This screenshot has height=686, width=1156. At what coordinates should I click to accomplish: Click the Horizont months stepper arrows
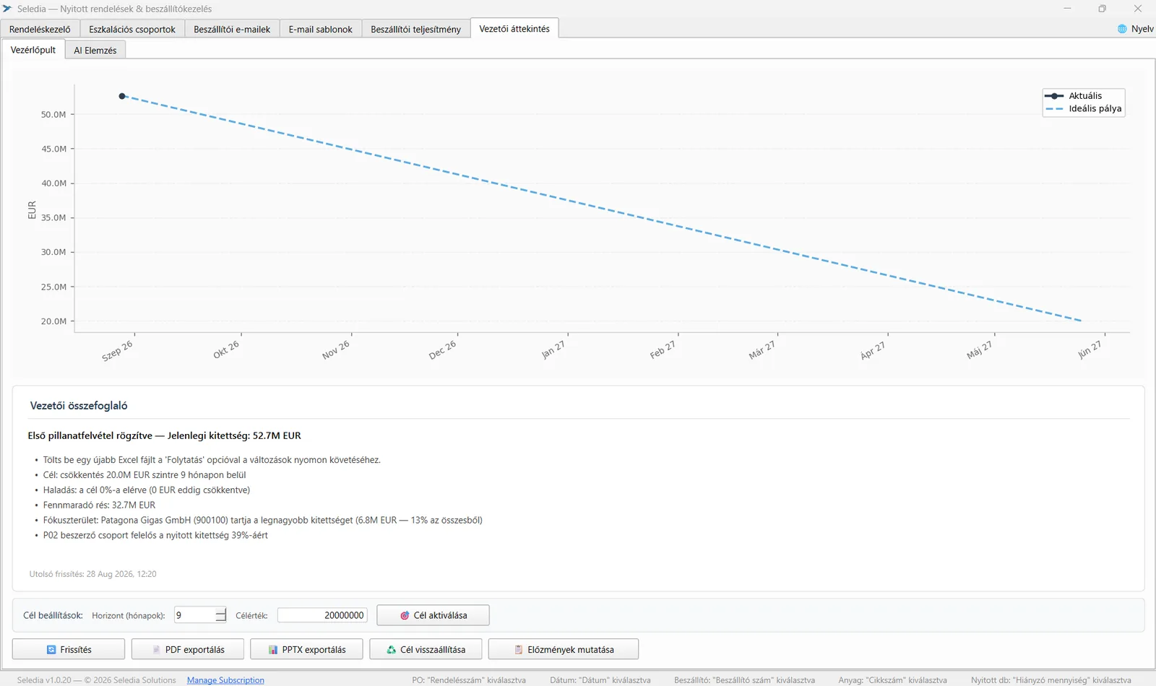(220, 615)
